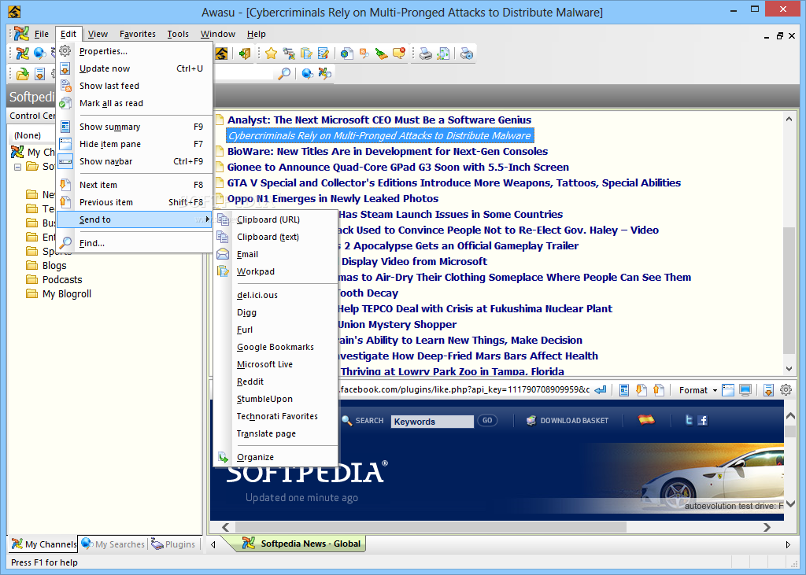Click the notepad with pencil toolbar icon

pos(324,53)
